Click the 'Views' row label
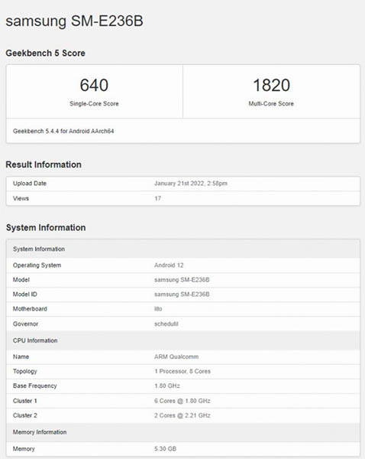This screenshot has height=459, width=365. 21,198
